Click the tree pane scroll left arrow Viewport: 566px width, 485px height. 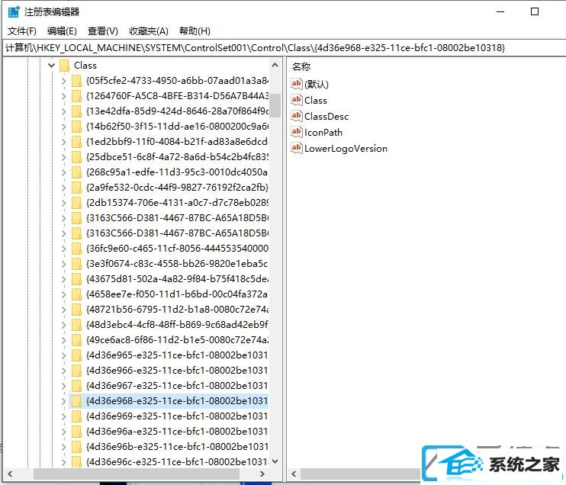tap(10, 474)
